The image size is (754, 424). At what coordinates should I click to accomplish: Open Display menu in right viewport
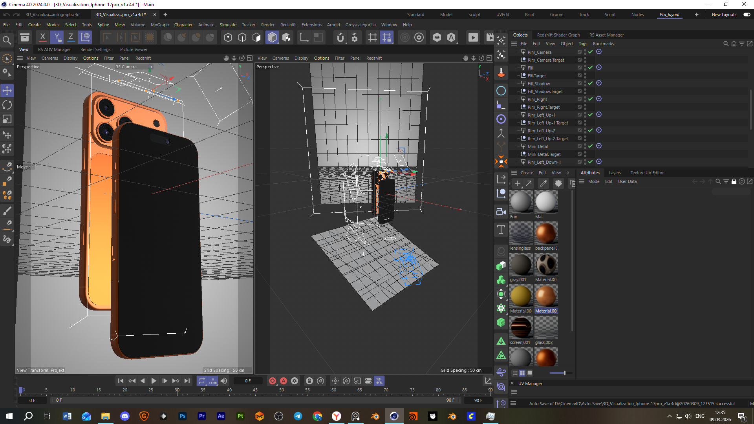coord(301,58)
